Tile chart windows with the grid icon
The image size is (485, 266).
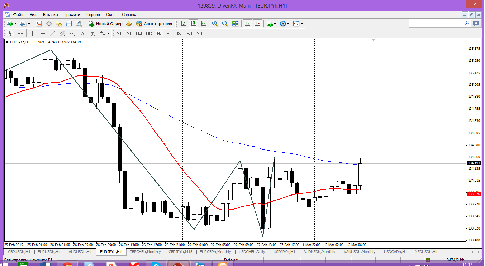tap(235, 24)
